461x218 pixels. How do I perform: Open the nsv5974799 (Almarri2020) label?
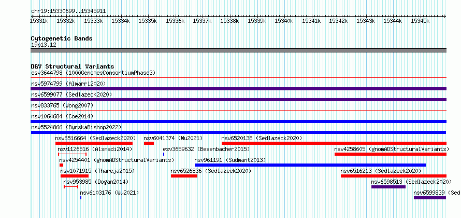click(68, 84)
